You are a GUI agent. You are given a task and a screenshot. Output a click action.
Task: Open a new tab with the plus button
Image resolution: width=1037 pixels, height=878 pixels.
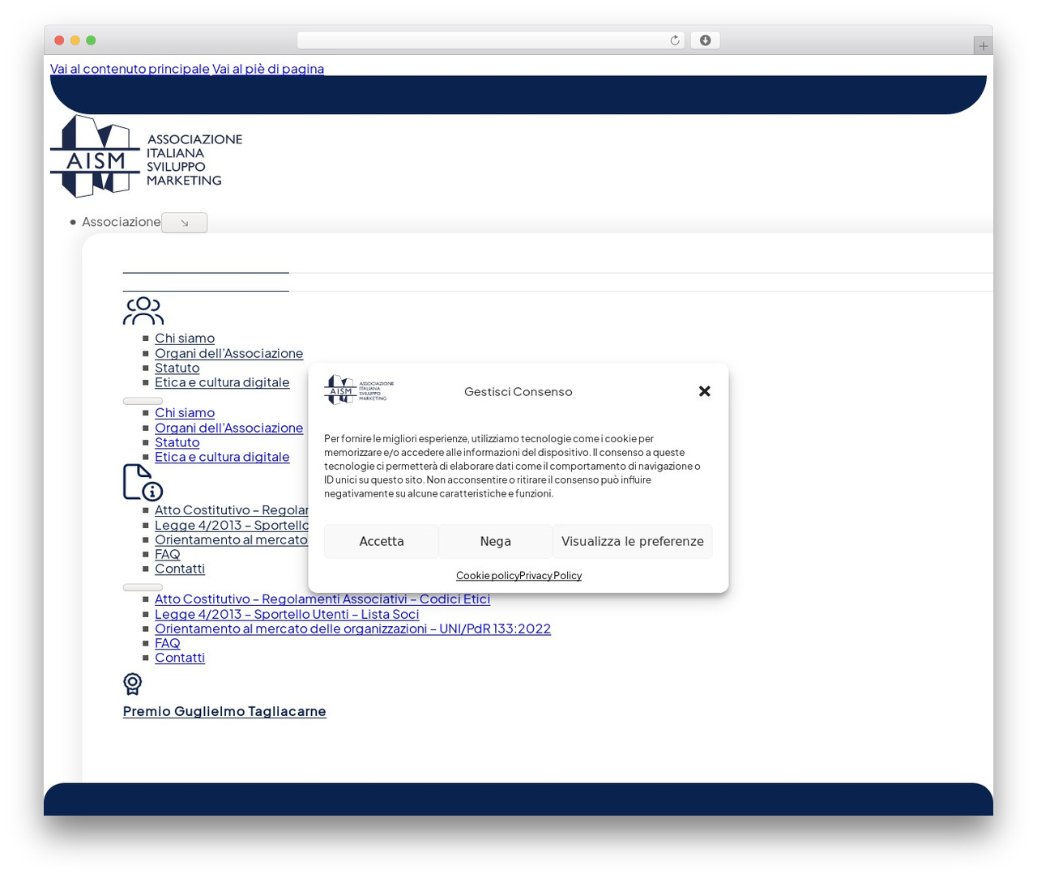click(x=983, y=46)
